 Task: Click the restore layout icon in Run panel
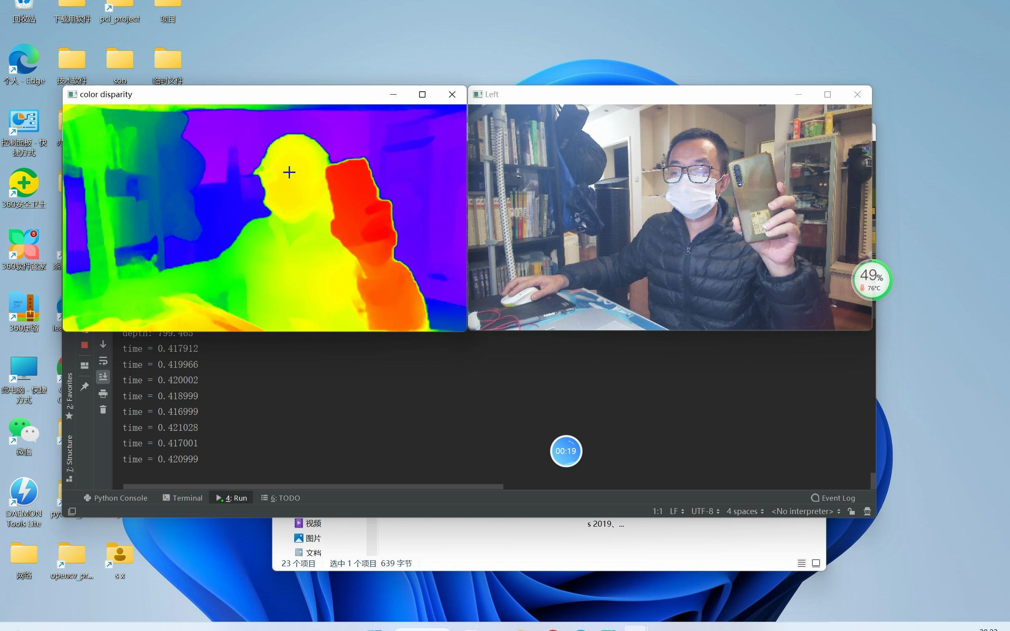85,365
